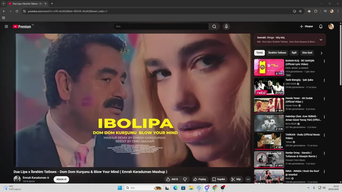Viewport: 342px width, 192px height.
Task: Click the install app icon in address bar
Action: tap(294, 11)
